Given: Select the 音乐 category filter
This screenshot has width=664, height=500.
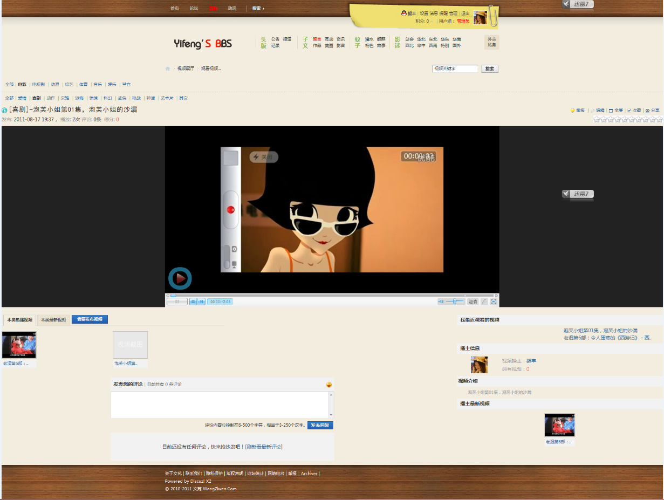Looking at the screenshot, I should tap(98, 84).
